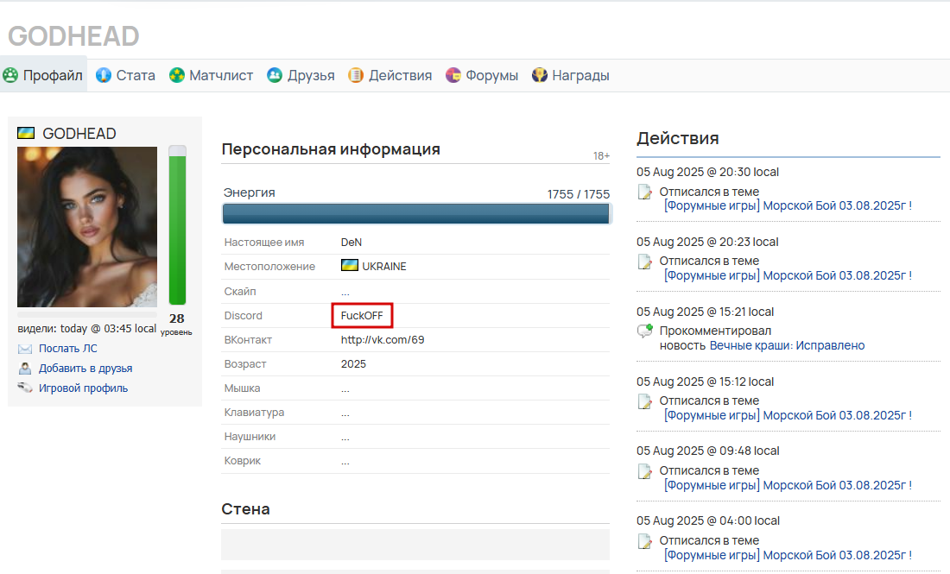Click the Форумы tab icon
Image resolution: width=950 pixels, height=574 pixels.
pyautogui.click(x=453, y=75)
